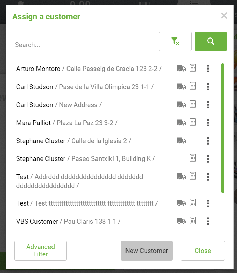Select customer Arturo Montoro from the list
The image size is (237, 273).
coord(38,69)
